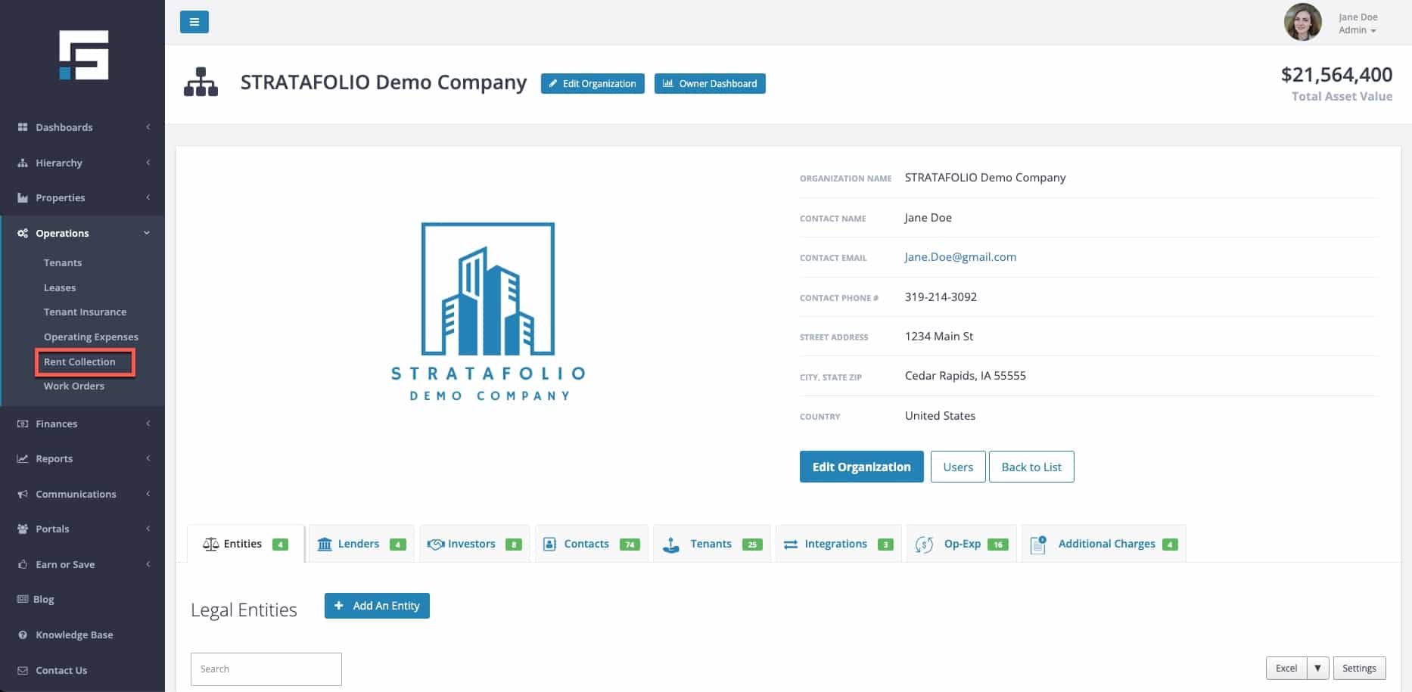Click the Additional Charges document icon
This screenshot has height=692, width=1412.
[1038, 545]
